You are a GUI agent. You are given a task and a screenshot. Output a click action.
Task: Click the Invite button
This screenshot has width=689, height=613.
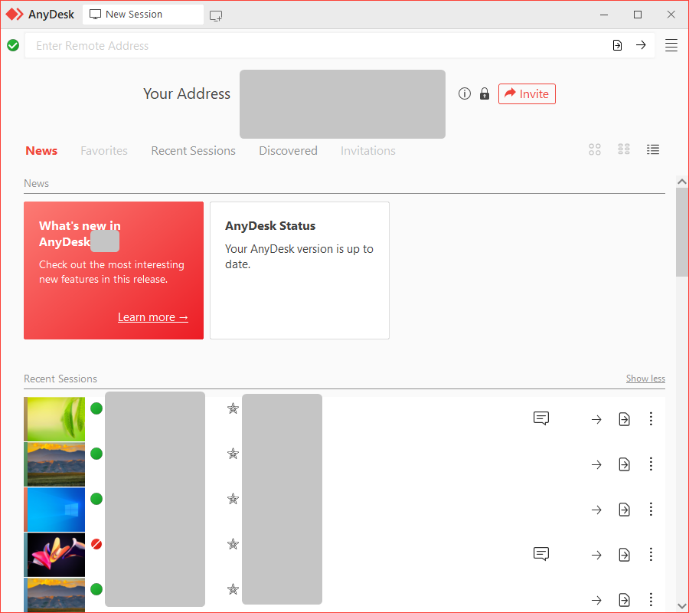coord(527,93)
